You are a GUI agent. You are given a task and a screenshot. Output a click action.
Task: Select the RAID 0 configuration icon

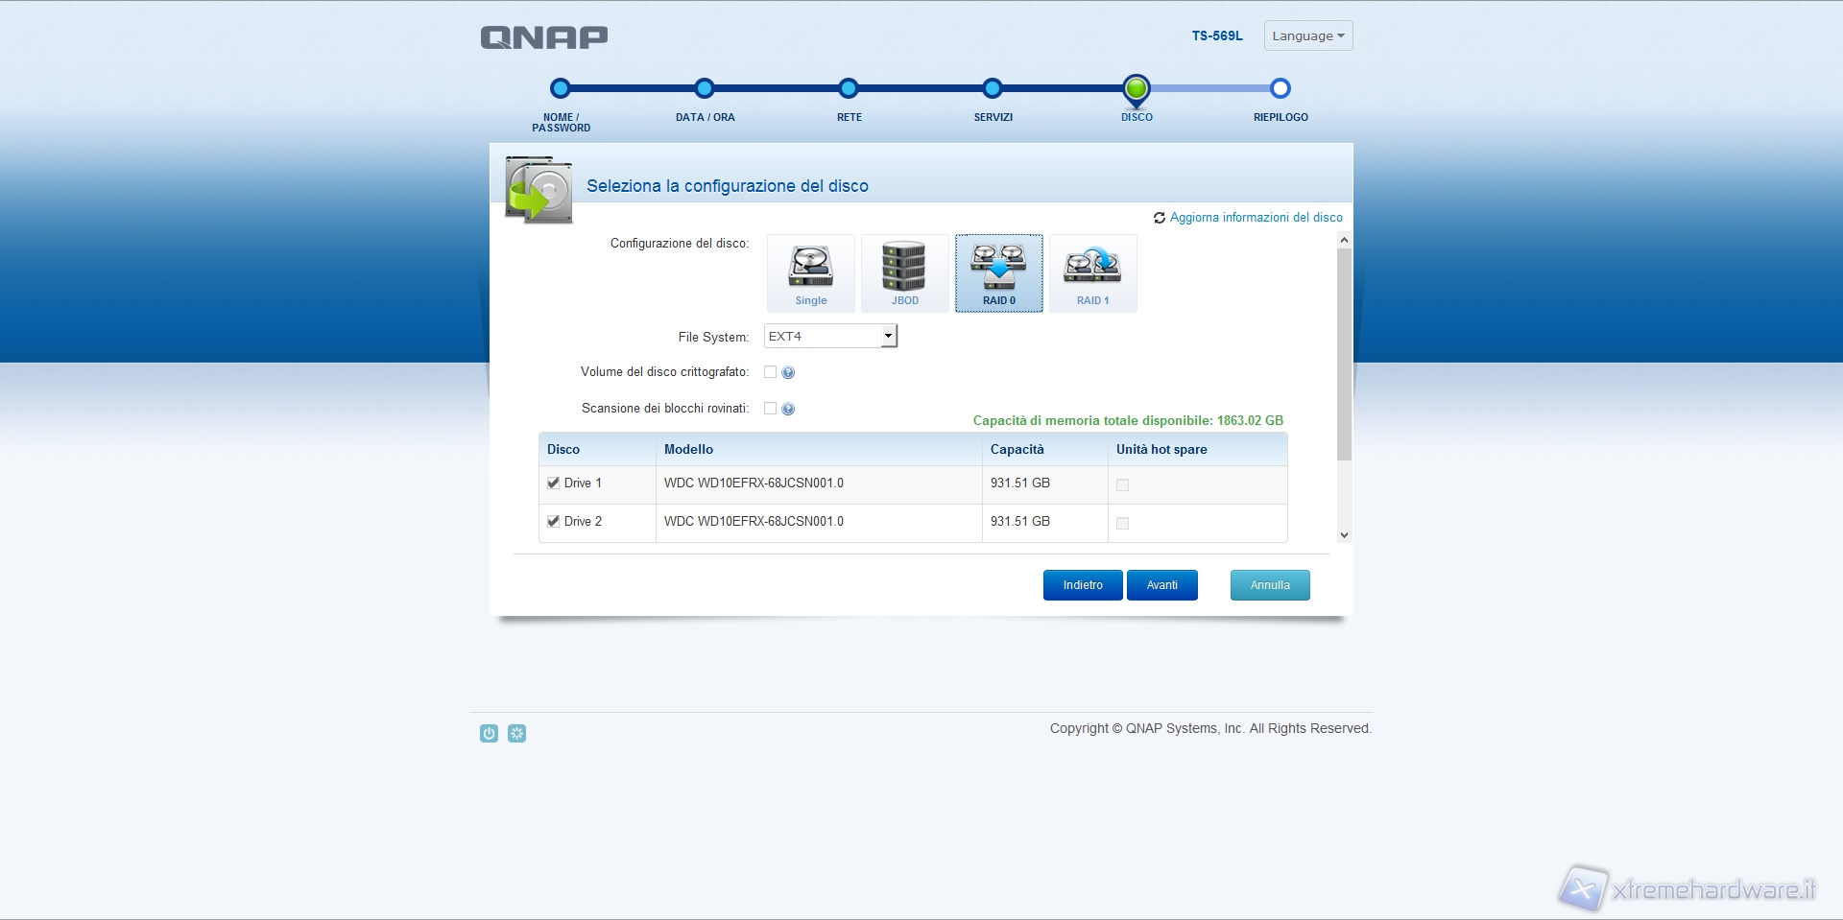[x=998, y=272]
